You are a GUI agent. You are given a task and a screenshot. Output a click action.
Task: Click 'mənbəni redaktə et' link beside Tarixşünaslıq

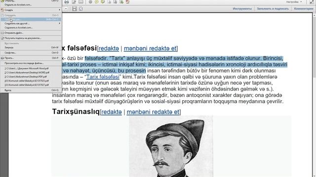(153, 112)
